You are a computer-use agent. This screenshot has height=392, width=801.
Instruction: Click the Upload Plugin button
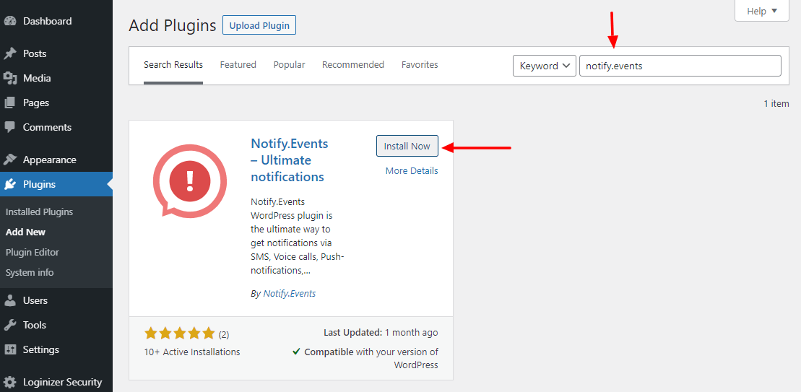pyautogui.click(x=259, y=25)
